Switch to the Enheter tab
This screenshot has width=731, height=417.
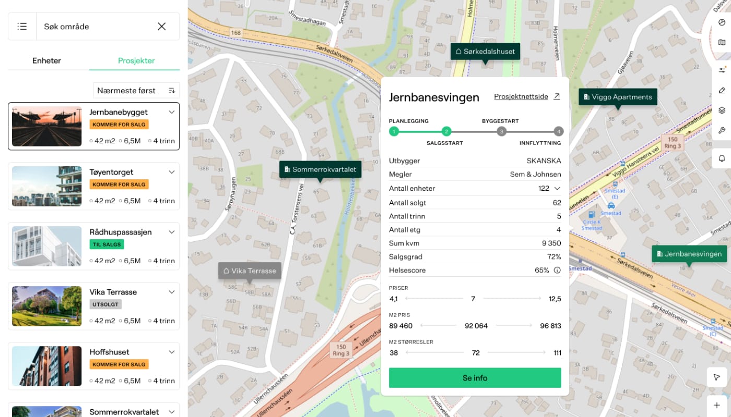47,60
